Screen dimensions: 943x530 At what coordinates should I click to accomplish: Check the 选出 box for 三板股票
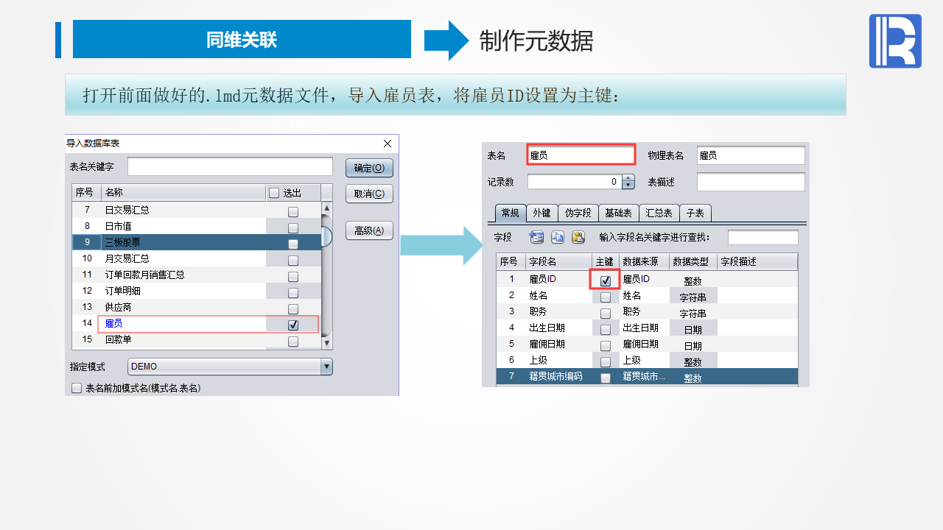(x=293, y=244)
